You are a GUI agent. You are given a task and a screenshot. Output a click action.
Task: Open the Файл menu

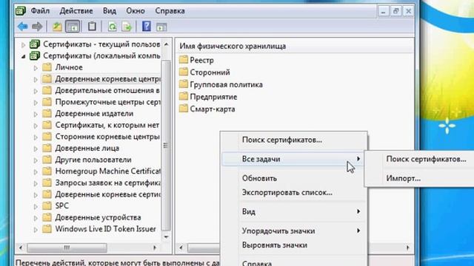pyautogui.click(x=40, y=11)
